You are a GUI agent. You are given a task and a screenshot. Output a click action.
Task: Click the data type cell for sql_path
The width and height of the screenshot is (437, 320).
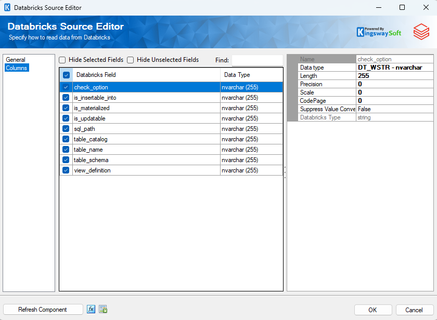click(251, 129)
